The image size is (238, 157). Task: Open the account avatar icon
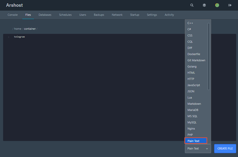tap(217, 5)
